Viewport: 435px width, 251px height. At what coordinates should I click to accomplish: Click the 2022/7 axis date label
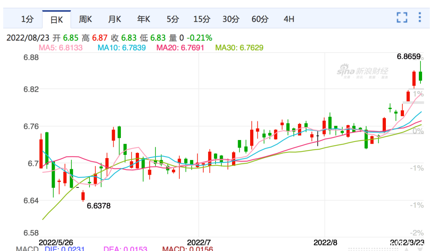pyautogui.click(x=199, y=243)
